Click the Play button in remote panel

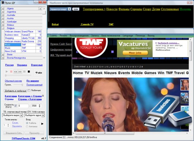click(x=7, y=72)
